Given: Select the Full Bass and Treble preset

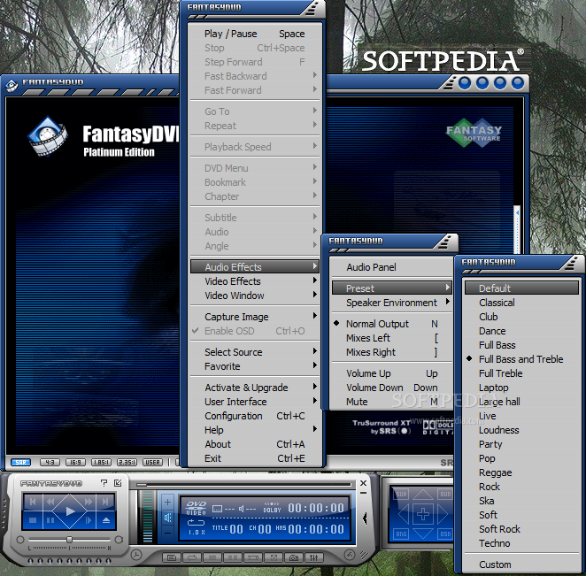Looking at the screenshot, I should [x=521, y=359].
